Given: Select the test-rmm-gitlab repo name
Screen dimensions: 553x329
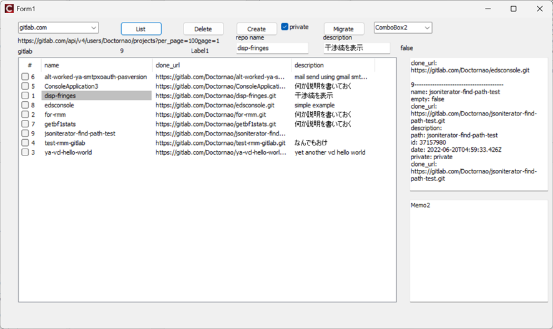Looking at the screenshot, I should (x=64, y=143).
